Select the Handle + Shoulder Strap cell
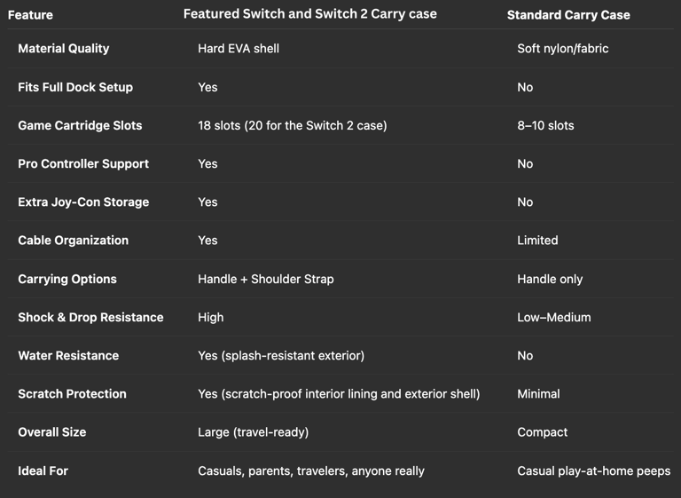Viewport: 681px width, 498px height. [266, 279]
